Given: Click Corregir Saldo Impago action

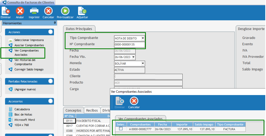Looking at the screenshot, I should pos(29,70).
